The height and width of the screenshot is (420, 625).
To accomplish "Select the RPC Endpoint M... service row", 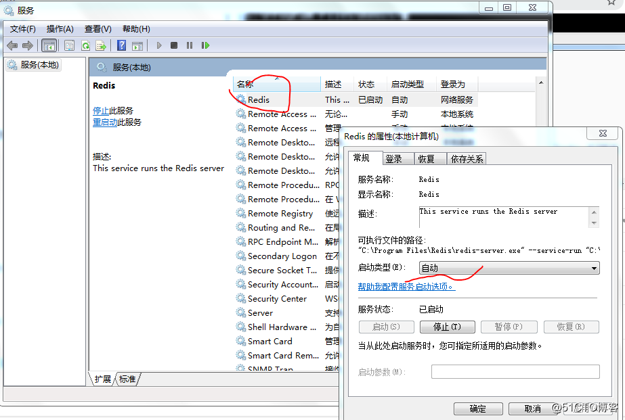I will coord(286,241).
